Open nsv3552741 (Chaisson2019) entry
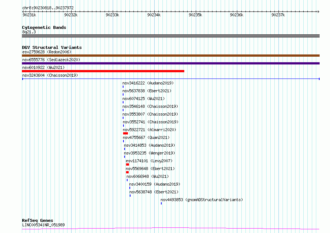The width and height of the screenshot is (330, 233). pyautogui.click(x=151, y=122)
